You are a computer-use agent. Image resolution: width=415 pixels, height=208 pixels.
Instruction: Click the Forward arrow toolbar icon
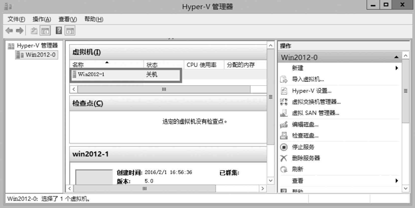pos(20,31)
